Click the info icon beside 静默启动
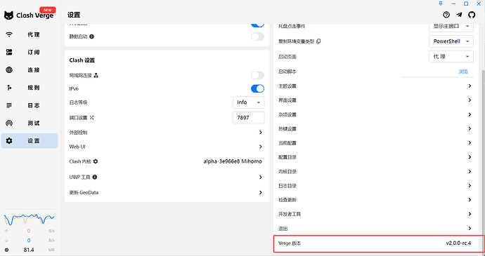Image resolution: width=485 pixels, height=256 pixels. 91,36
